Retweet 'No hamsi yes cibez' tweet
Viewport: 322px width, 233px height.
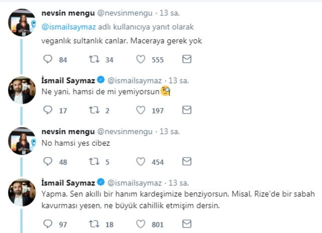[94, 162]
